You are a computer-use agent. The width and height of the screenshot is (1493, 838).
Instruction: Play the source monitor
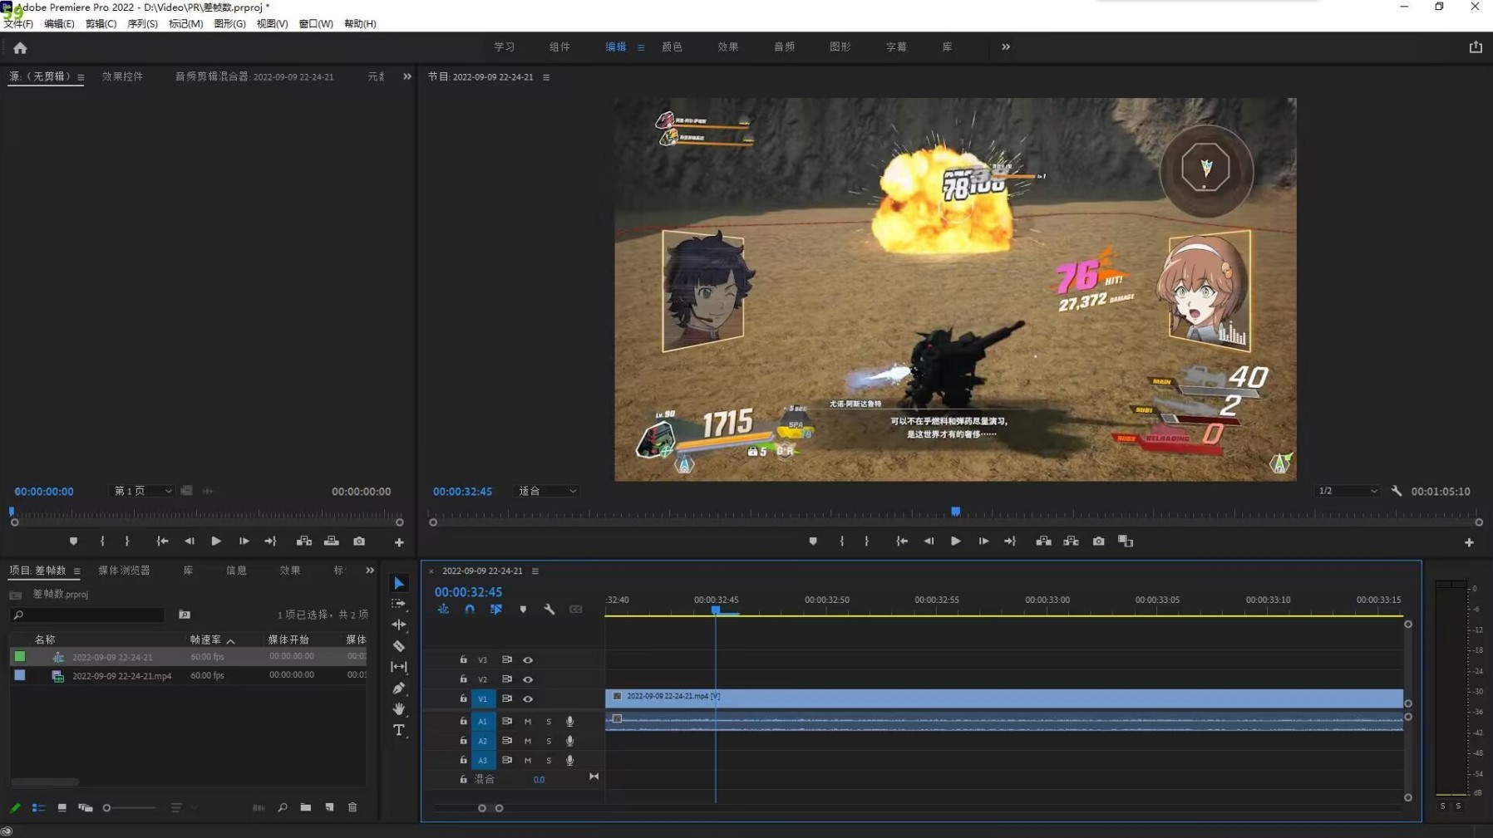[x=216, y=541]
